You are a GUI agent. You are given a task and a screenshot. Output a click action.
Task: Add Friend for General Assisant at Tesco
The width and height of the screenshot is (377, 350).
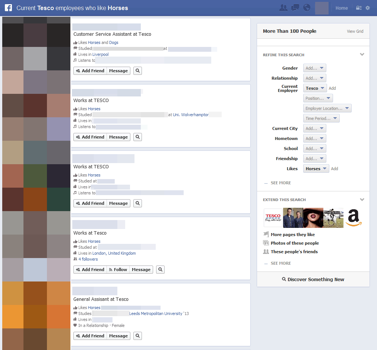[90, 336]
